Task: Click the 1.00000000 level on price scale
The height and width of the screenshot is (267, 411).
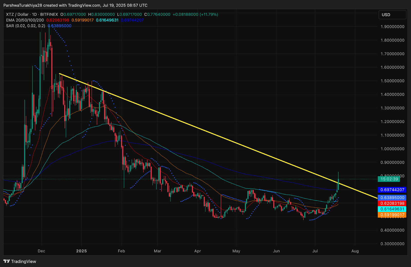Action: 392,149
